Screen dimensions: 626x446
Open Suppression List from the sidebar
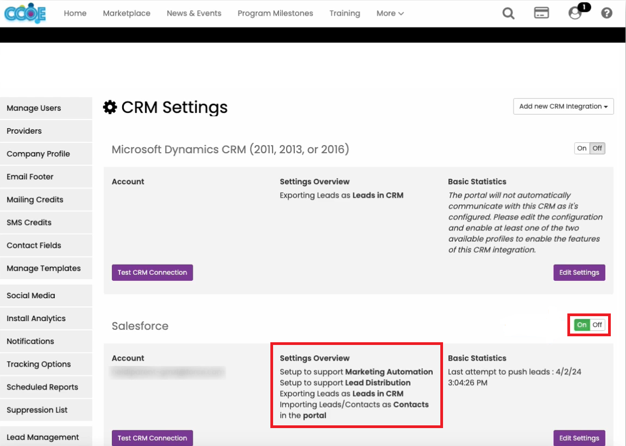coord(36,410)
